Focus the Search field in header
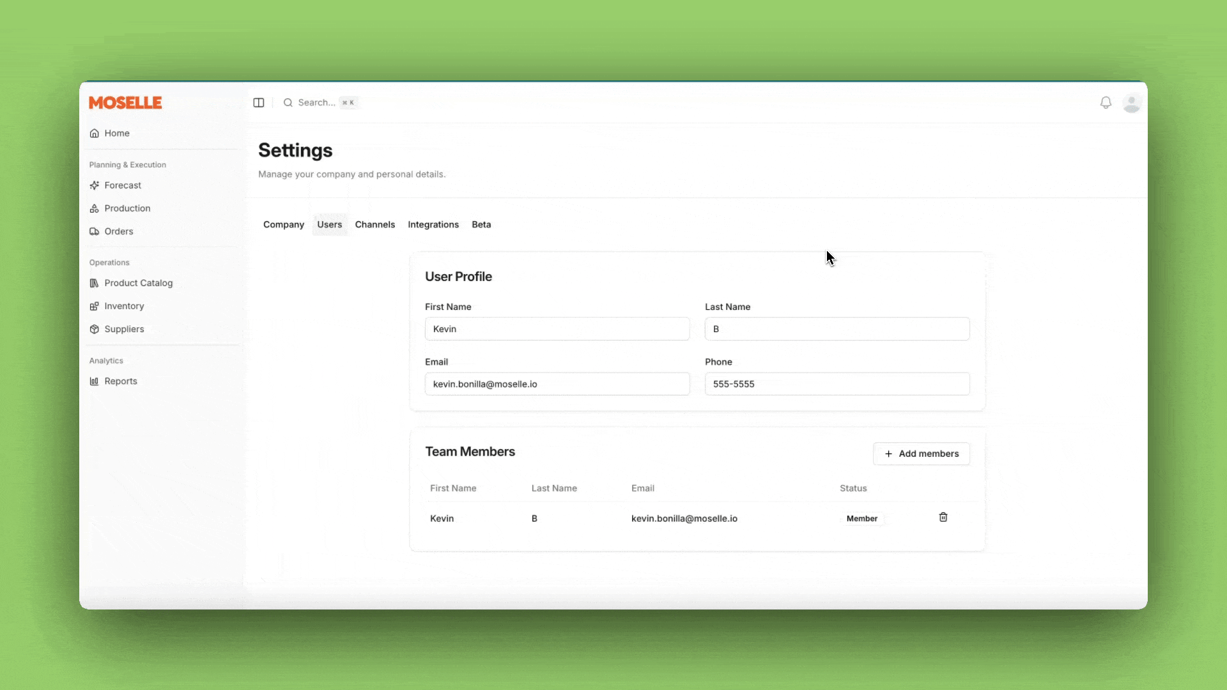Image resolution: width=1227 pixels, height=690 pixels. (316, 103)
